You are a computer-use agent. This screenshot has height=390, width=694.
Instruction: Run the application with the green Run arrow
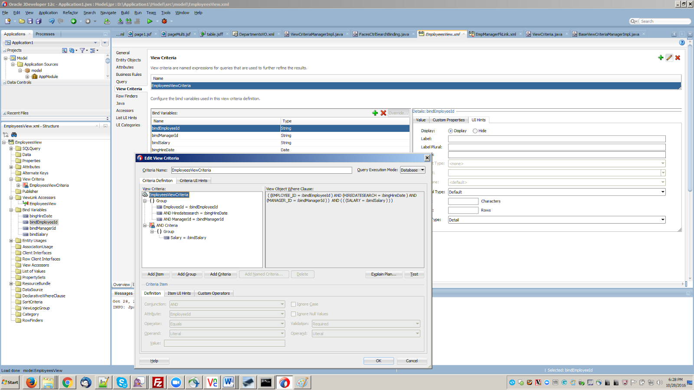pos(150,21)
